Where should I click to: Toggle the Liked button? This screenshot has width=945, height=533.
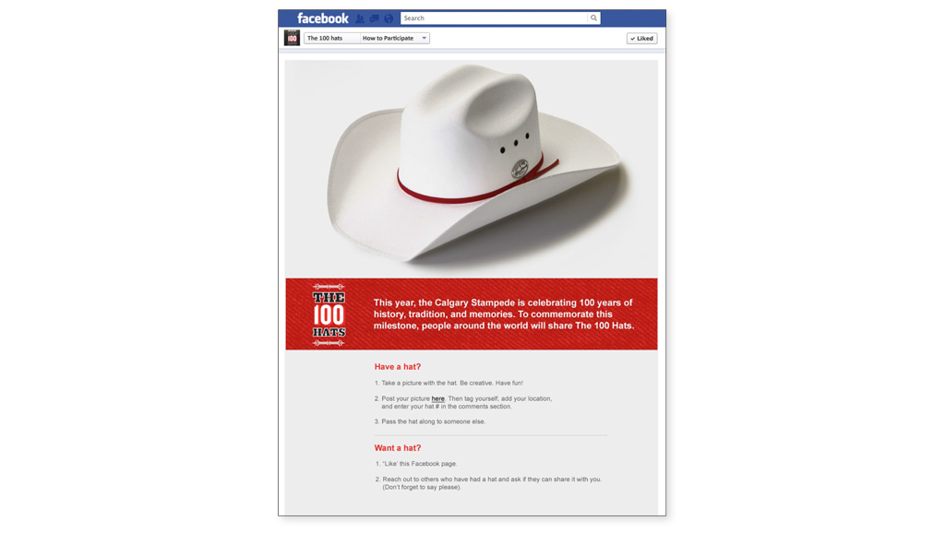point(642,38)
